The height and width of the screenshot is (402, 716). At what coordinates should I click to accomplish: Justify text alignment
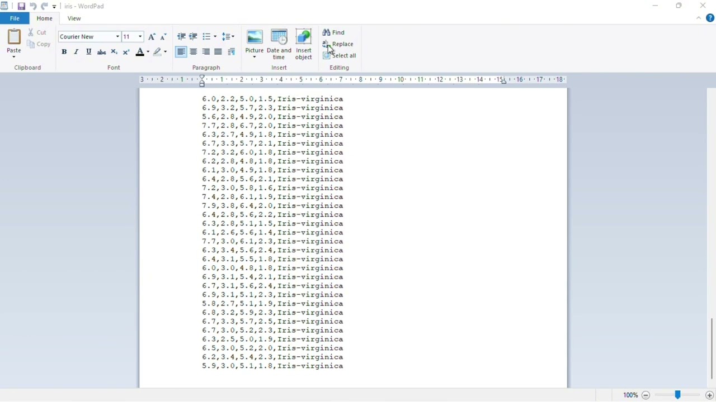click(x=218, y=52)
